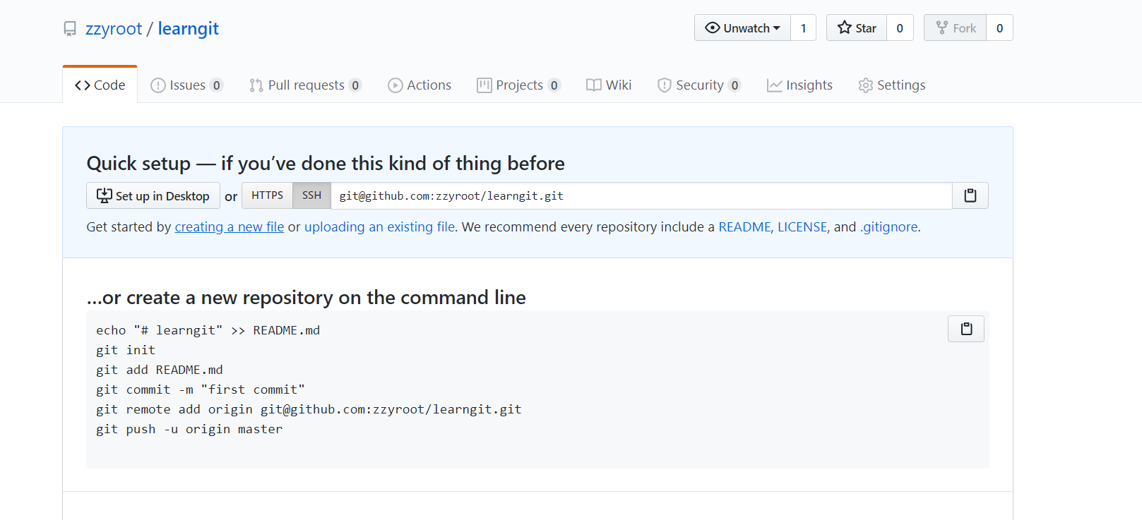Copy the SSH clone URL to clipboard

click(x=970, y=195)
